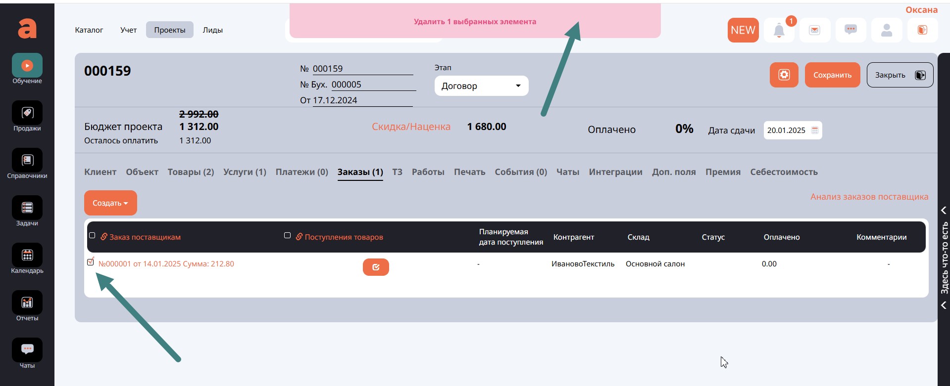Expand the Создать dropdown button
Image resolution: width=950 pixels, height=386 pixels.
[110, 203]
